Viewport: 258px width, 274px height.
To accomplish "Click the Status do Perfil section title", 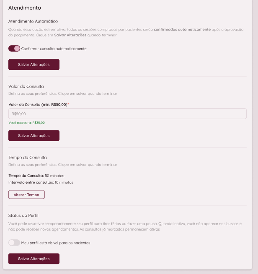I will pyautogui.click(x=23, y=216).
